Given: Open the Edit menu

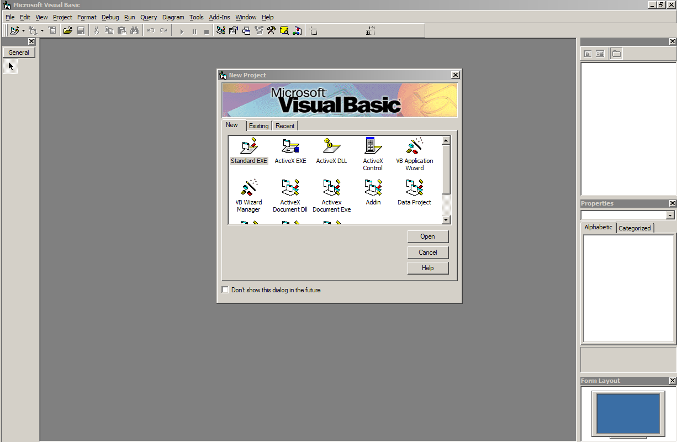Looking at the screenshot, I should pyautogui.click(x=25, y=17).
